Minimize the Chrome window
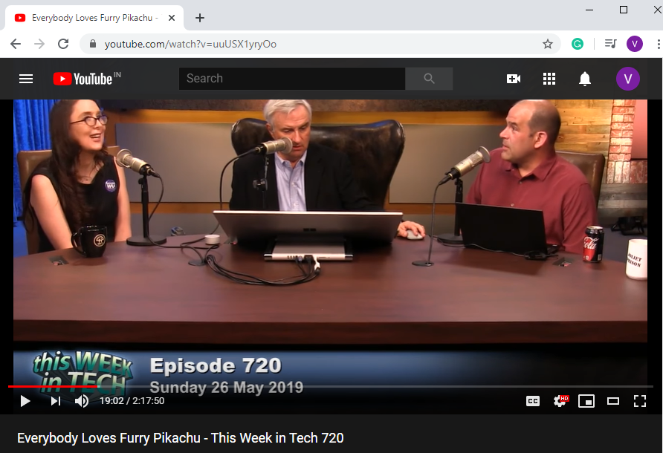This screenshot has height=453, width=663. coord(589,10)
